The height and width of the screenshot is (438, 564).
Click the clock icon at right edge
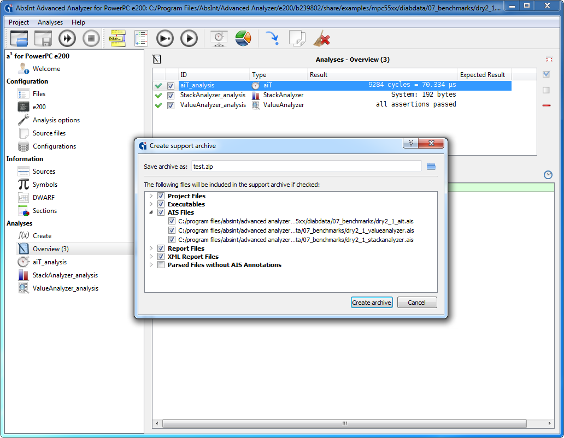click(x=548, y=175)
